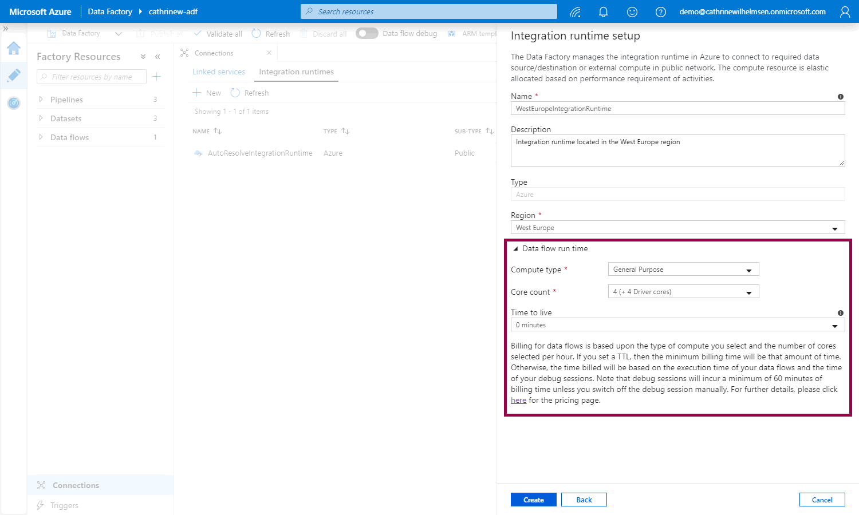Switch to the Linked services tab

219,72
